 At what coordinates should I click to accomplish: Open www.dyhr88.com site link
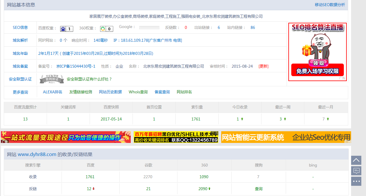point(37,154)
